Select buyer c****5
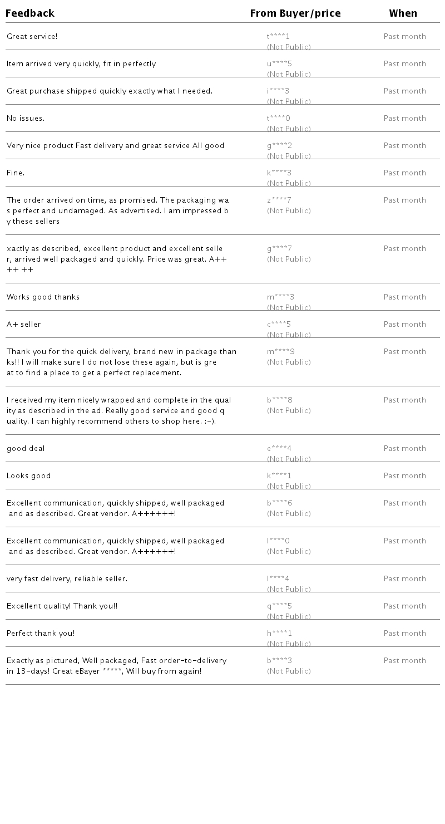 click(x=279, y=325)
